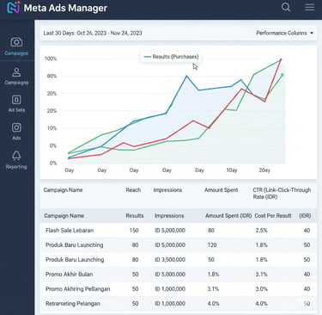Open the Promo Akhir Bulan campaign

tap(70, 274)
